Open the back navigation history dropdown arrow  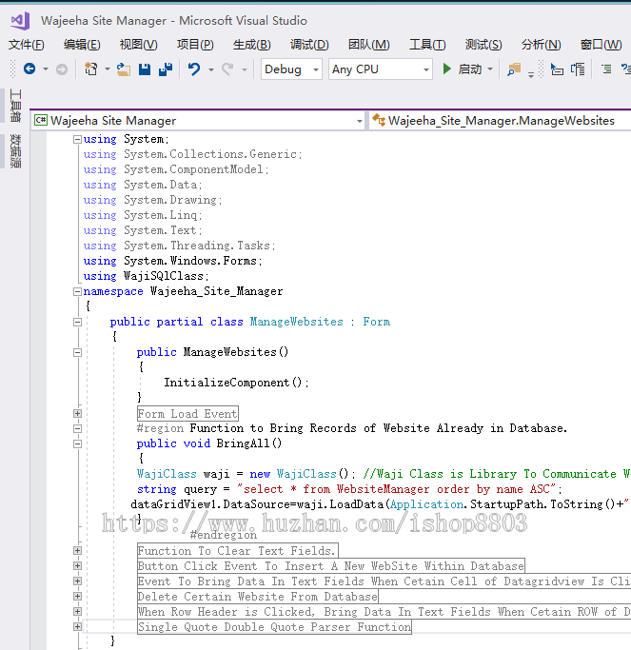(45, 69)
